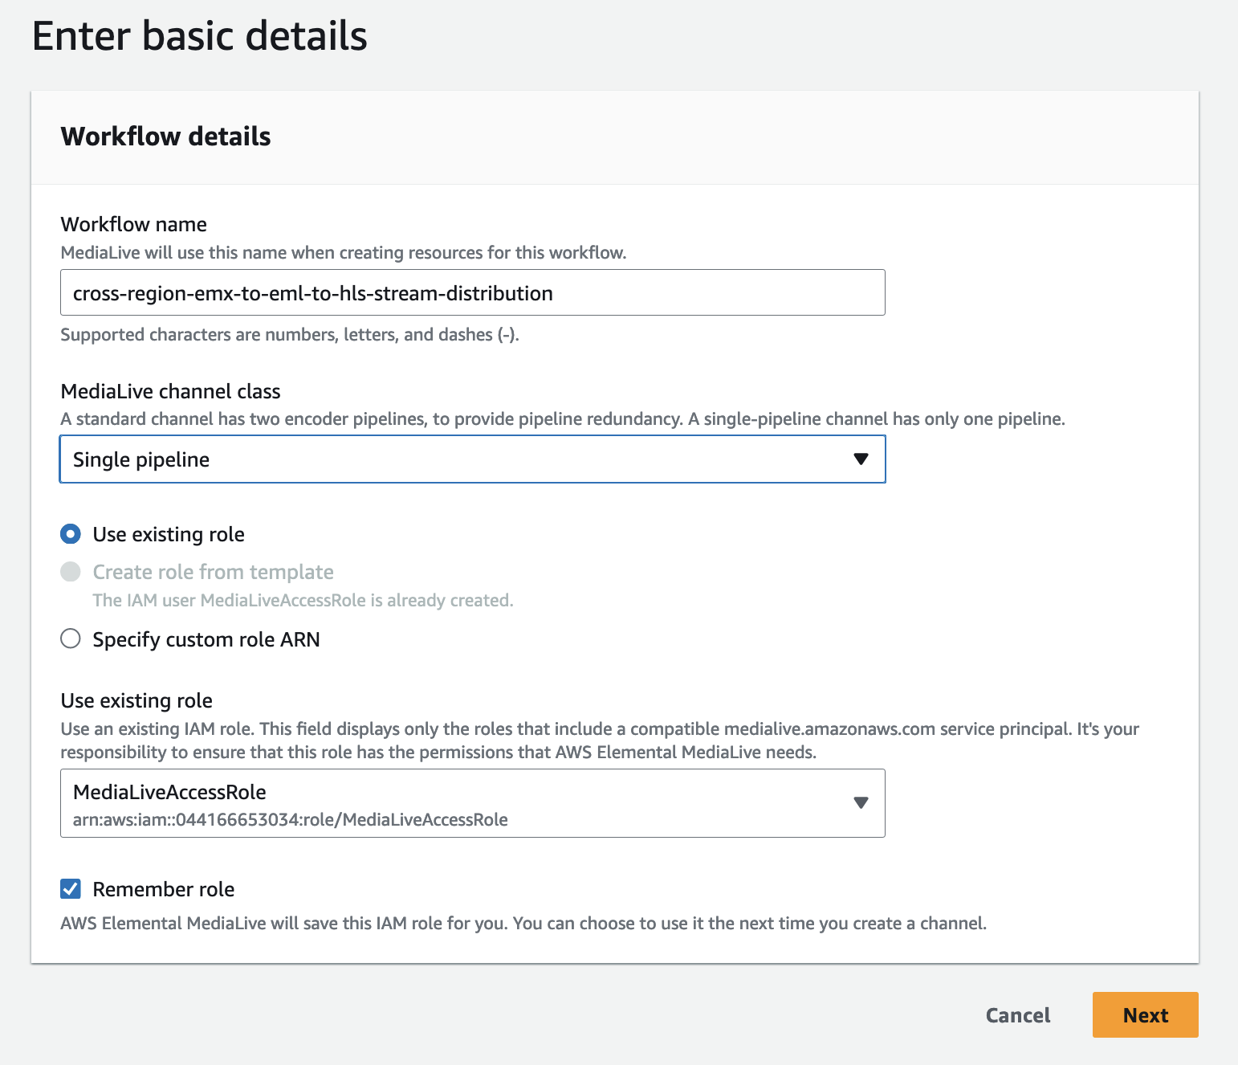Choose the Specify custom role ARN radio button
Image resolution: width=1238 pixels, height=1065 pixels.
pyautogui.click(x=71, y=639)
